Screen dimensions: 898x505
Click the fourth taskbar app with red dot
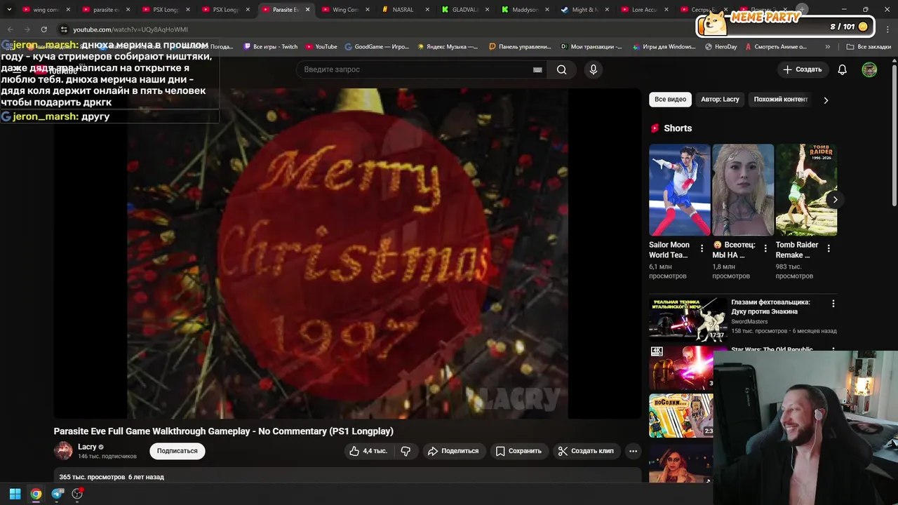point(78,494)
